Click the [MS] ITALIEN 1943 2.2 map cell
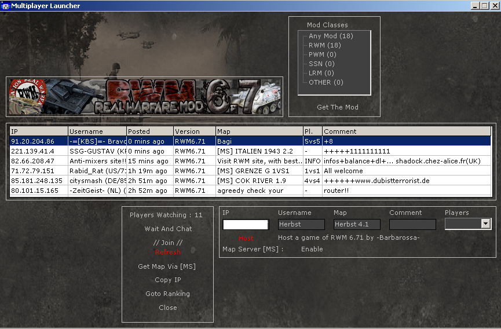 point(259,151)
